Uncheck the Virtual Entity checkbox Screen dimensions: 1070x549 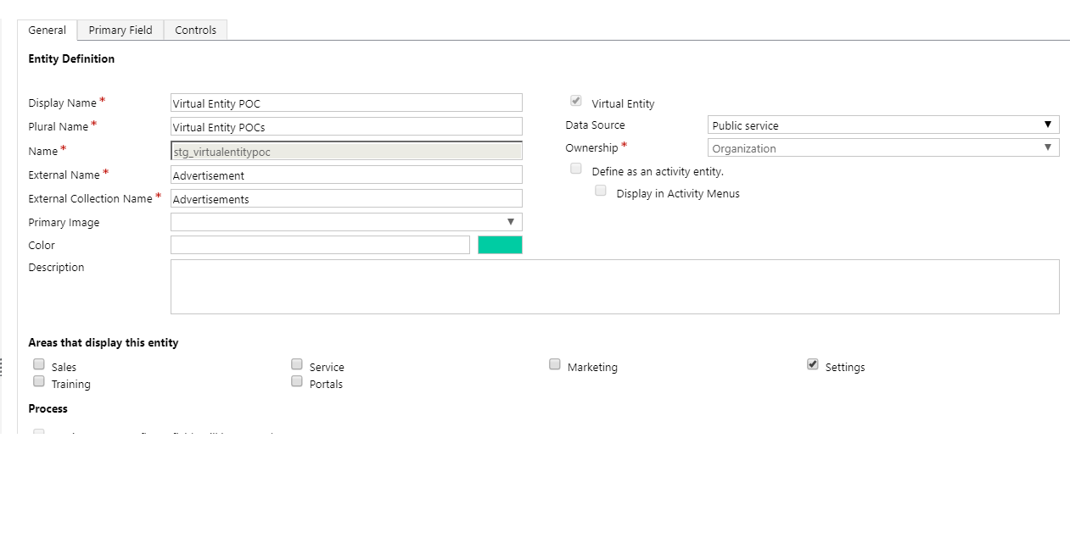(575, 100)
